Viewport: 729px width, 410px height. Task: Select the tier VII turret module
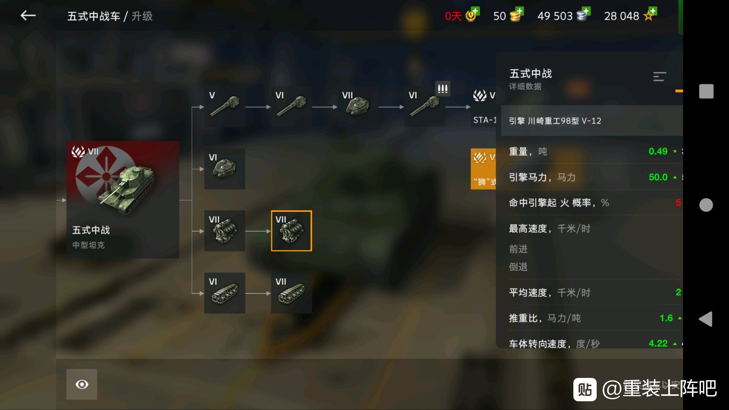[x=358, y=106]
